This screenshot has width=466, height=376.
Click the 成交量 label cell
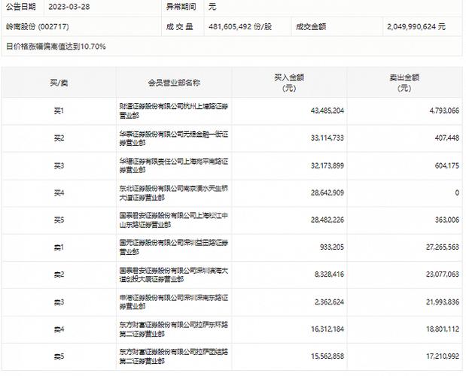[179, 27]
